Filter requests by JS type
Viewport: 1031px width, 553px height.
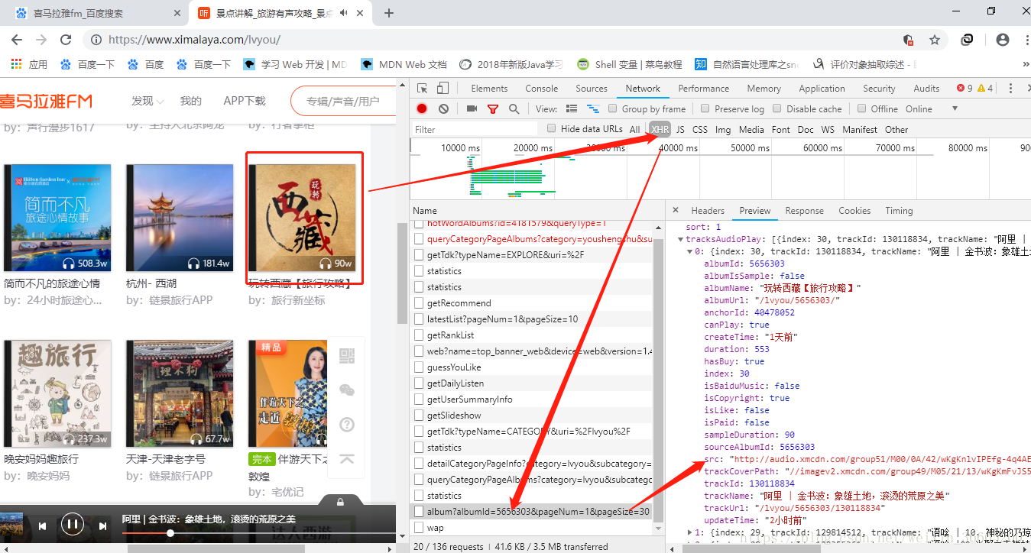pyautogui.click(x=680, y=130)
